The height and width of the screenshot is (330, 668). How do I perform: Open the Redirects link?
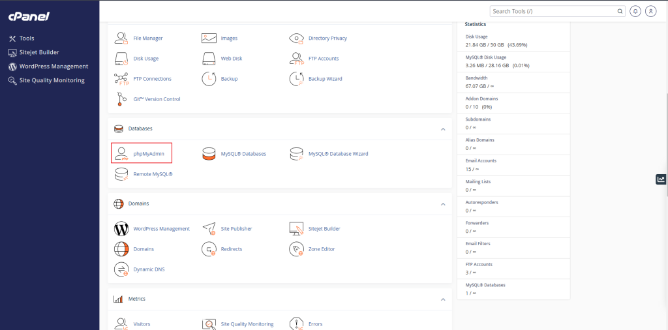[232, 249]
